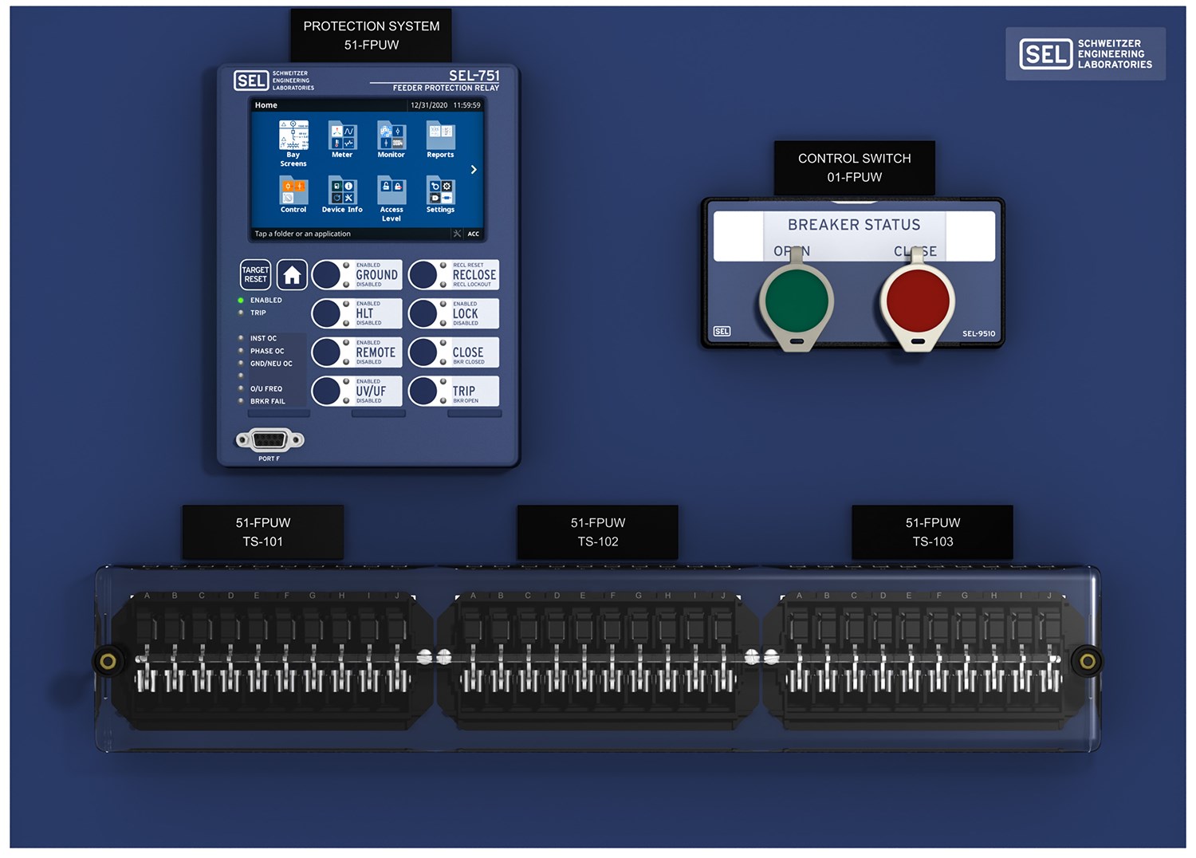Image resolution: width=1196 pixels, height=858 pixels.
Task: Click the Port F serial connector
Action: 269,439
